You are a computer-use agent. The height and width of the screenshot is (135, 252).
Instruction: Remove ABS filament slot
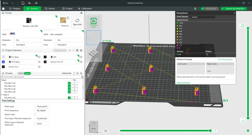coord(81,57)
